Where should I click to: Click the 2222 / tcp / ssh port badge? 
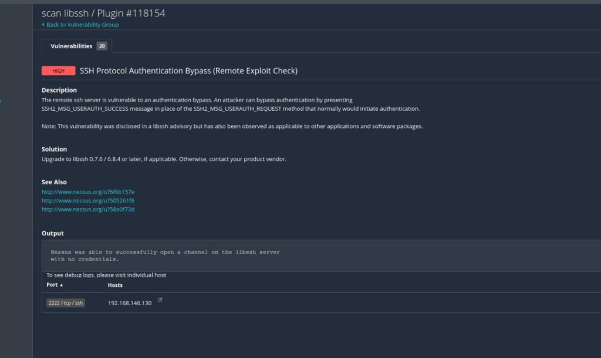click(x=66, y=303)
